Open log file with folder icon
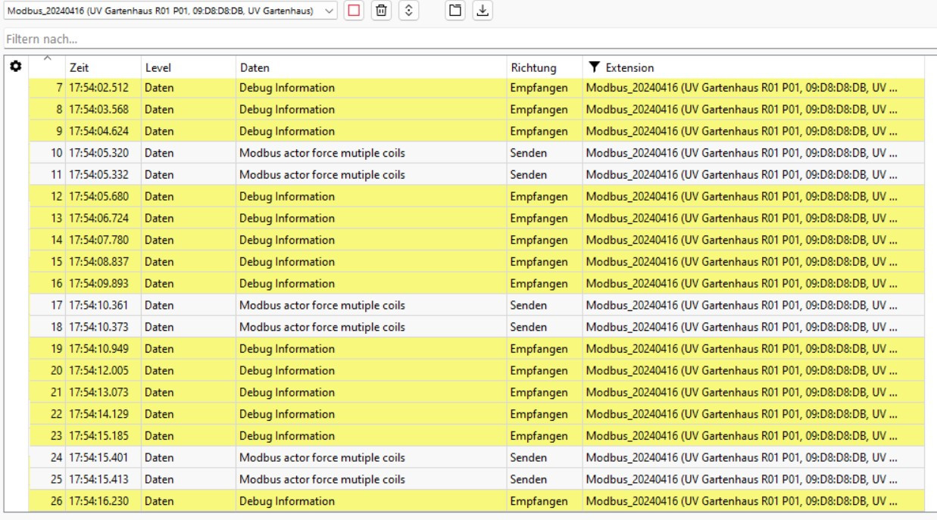Image resolution: width=937 pixels, height=520 pixels. 454,11
